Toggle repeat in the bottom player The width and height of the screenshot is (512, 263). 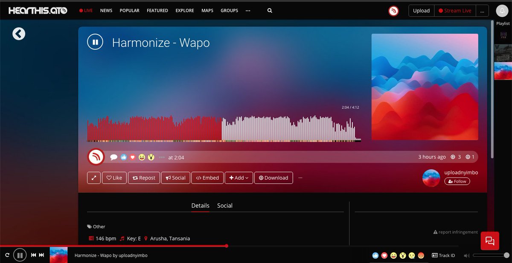click(7, 255)
